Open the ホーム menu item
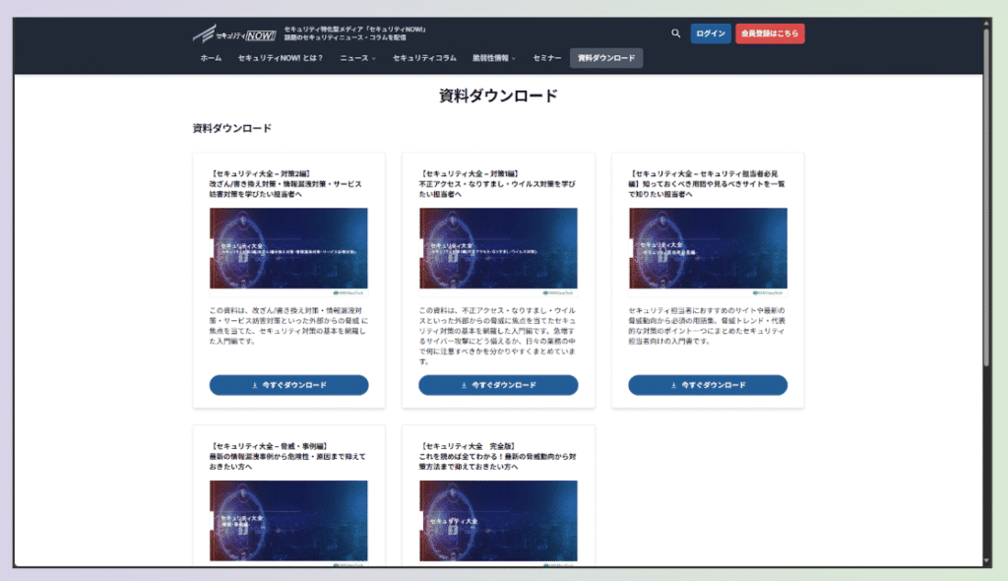Screen dimensions: 1008x581 pyautogui.click(x=211, y=58)
